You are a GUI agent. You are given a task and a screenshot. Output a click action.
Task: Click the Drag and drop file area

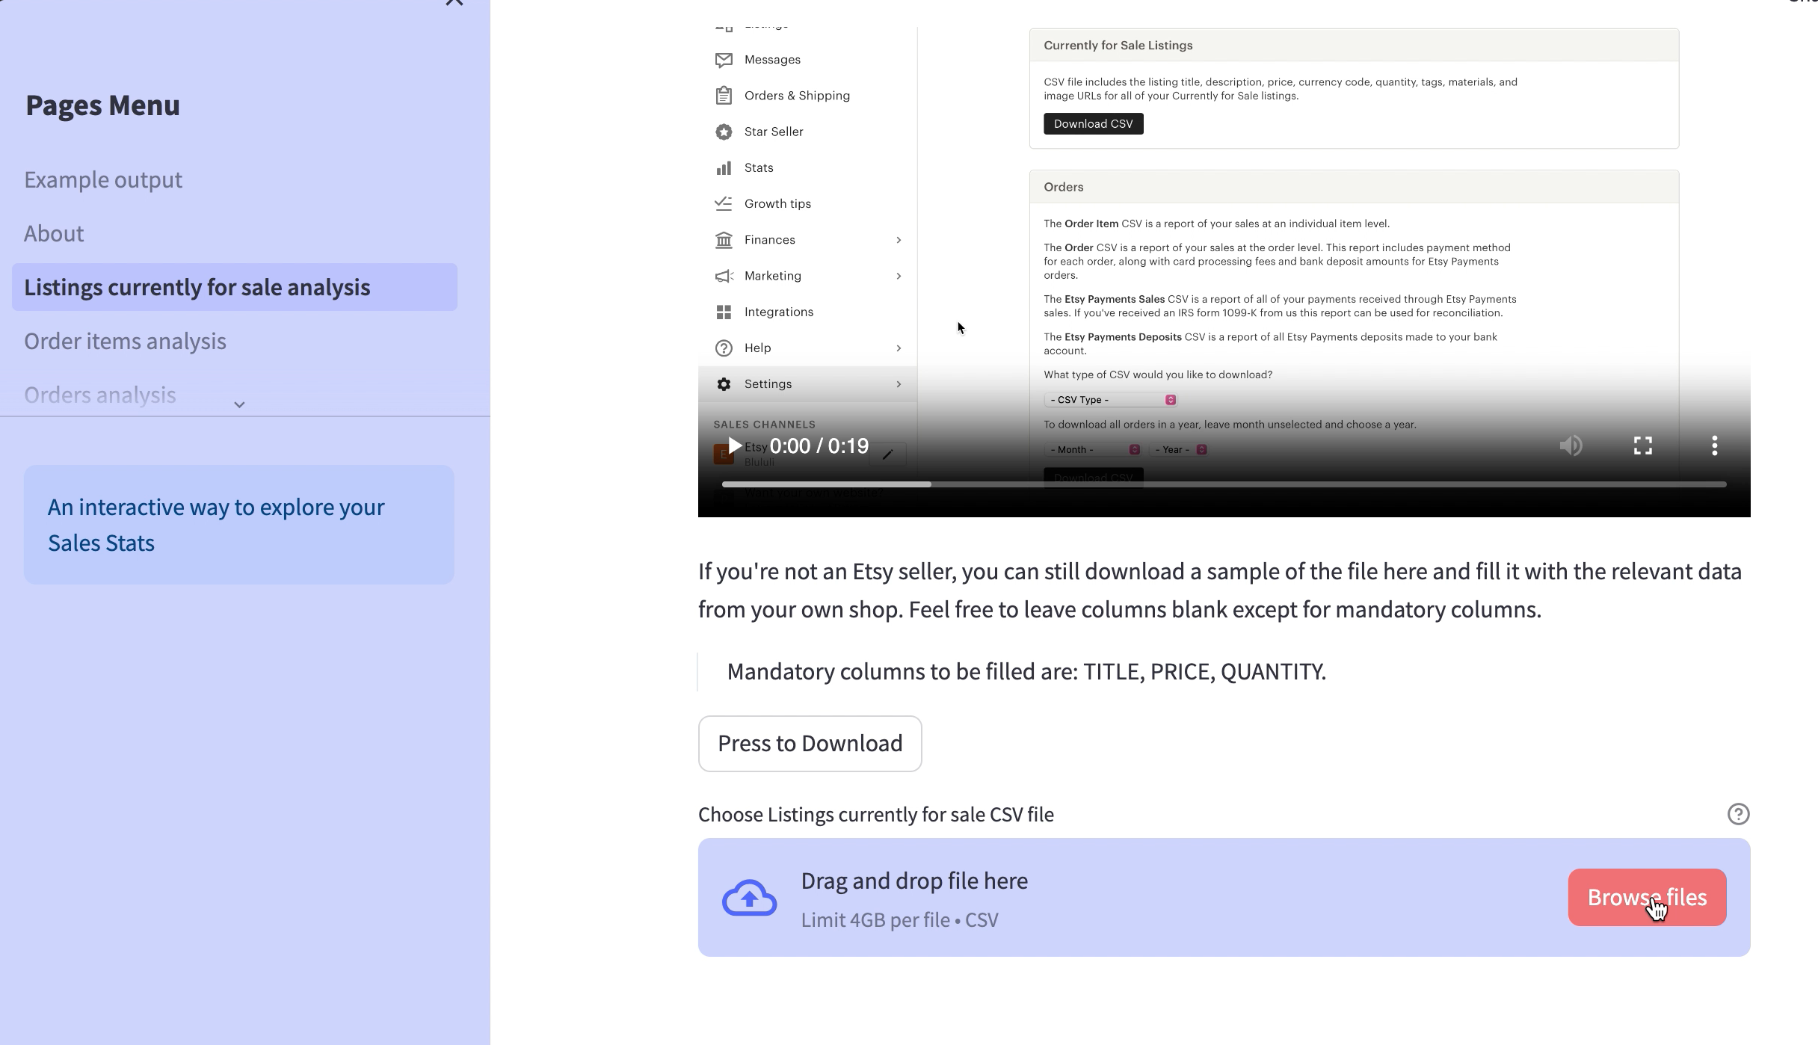coord(1224,897)
